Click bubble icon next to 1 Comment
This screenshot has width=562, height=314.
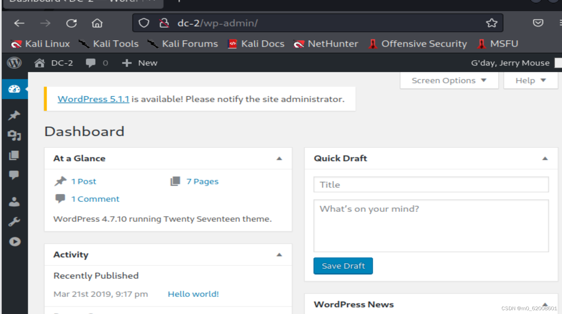click(x=60, y=199)
